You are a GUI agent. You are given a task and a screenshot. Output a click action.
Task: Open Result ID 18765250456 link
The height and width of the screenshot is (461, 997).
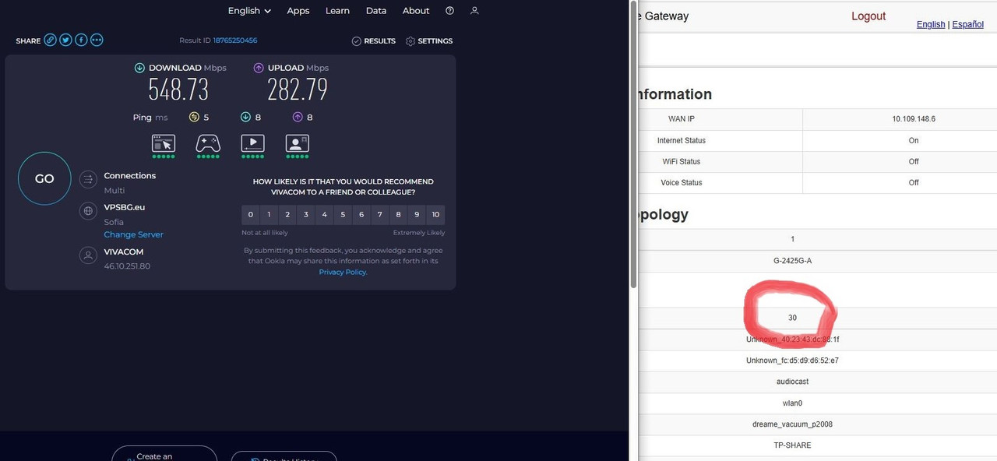[x=235, y=40]
